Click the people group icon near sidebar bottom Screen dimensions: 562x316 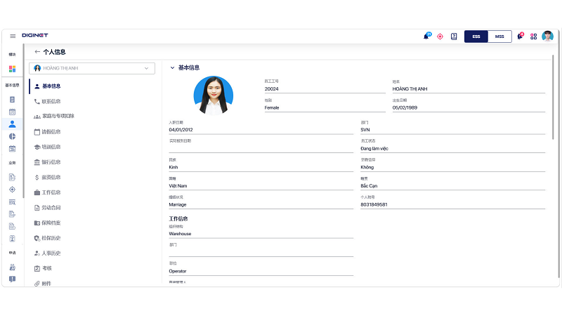coord(12,267)
